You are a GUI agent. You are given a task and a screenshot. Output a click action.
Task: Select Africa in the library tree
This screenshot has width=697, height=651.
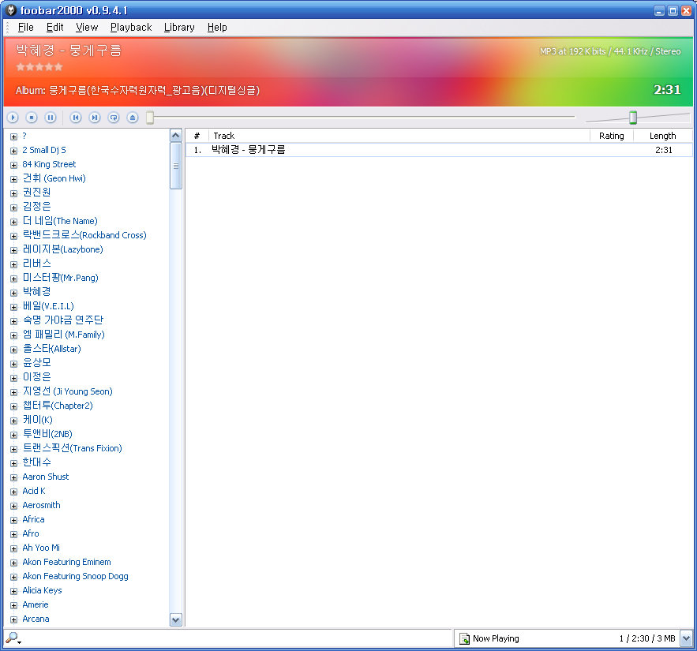(x=33, y=519)
